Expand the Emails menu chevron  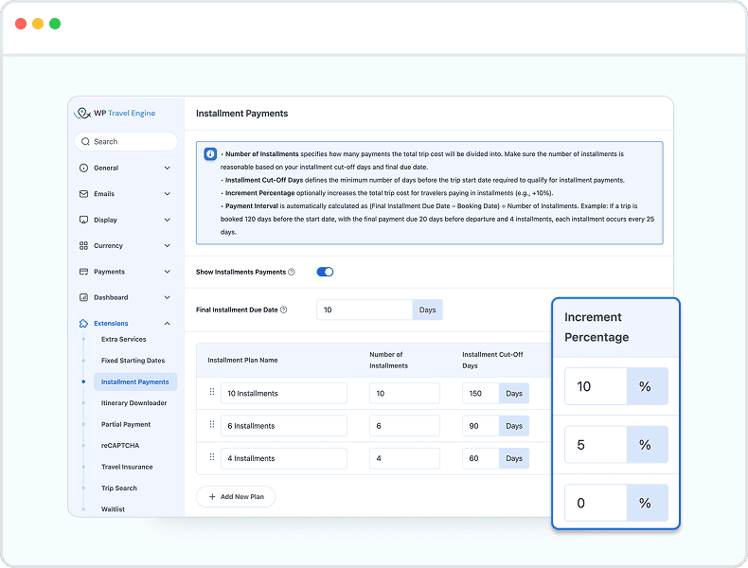[167, 194]
